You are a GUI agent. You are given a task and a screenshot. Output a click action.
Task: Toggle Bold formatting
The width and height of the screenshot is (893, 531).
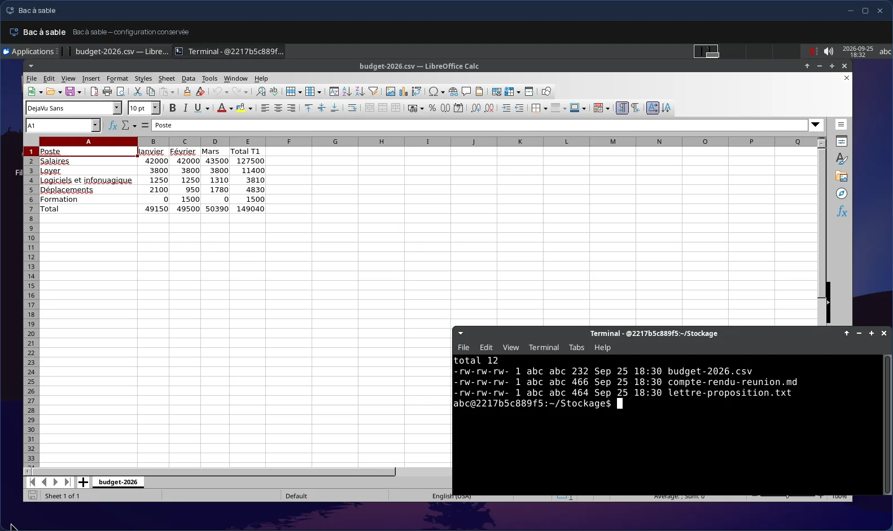tap(172, 108)
